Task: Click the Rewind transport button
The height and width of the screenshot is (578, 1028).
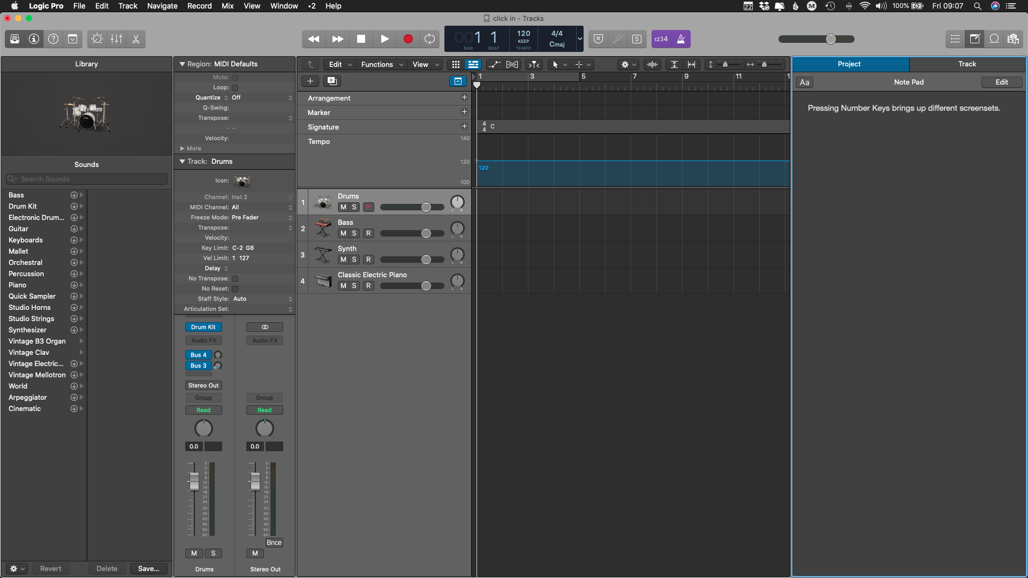Action: 314,39
